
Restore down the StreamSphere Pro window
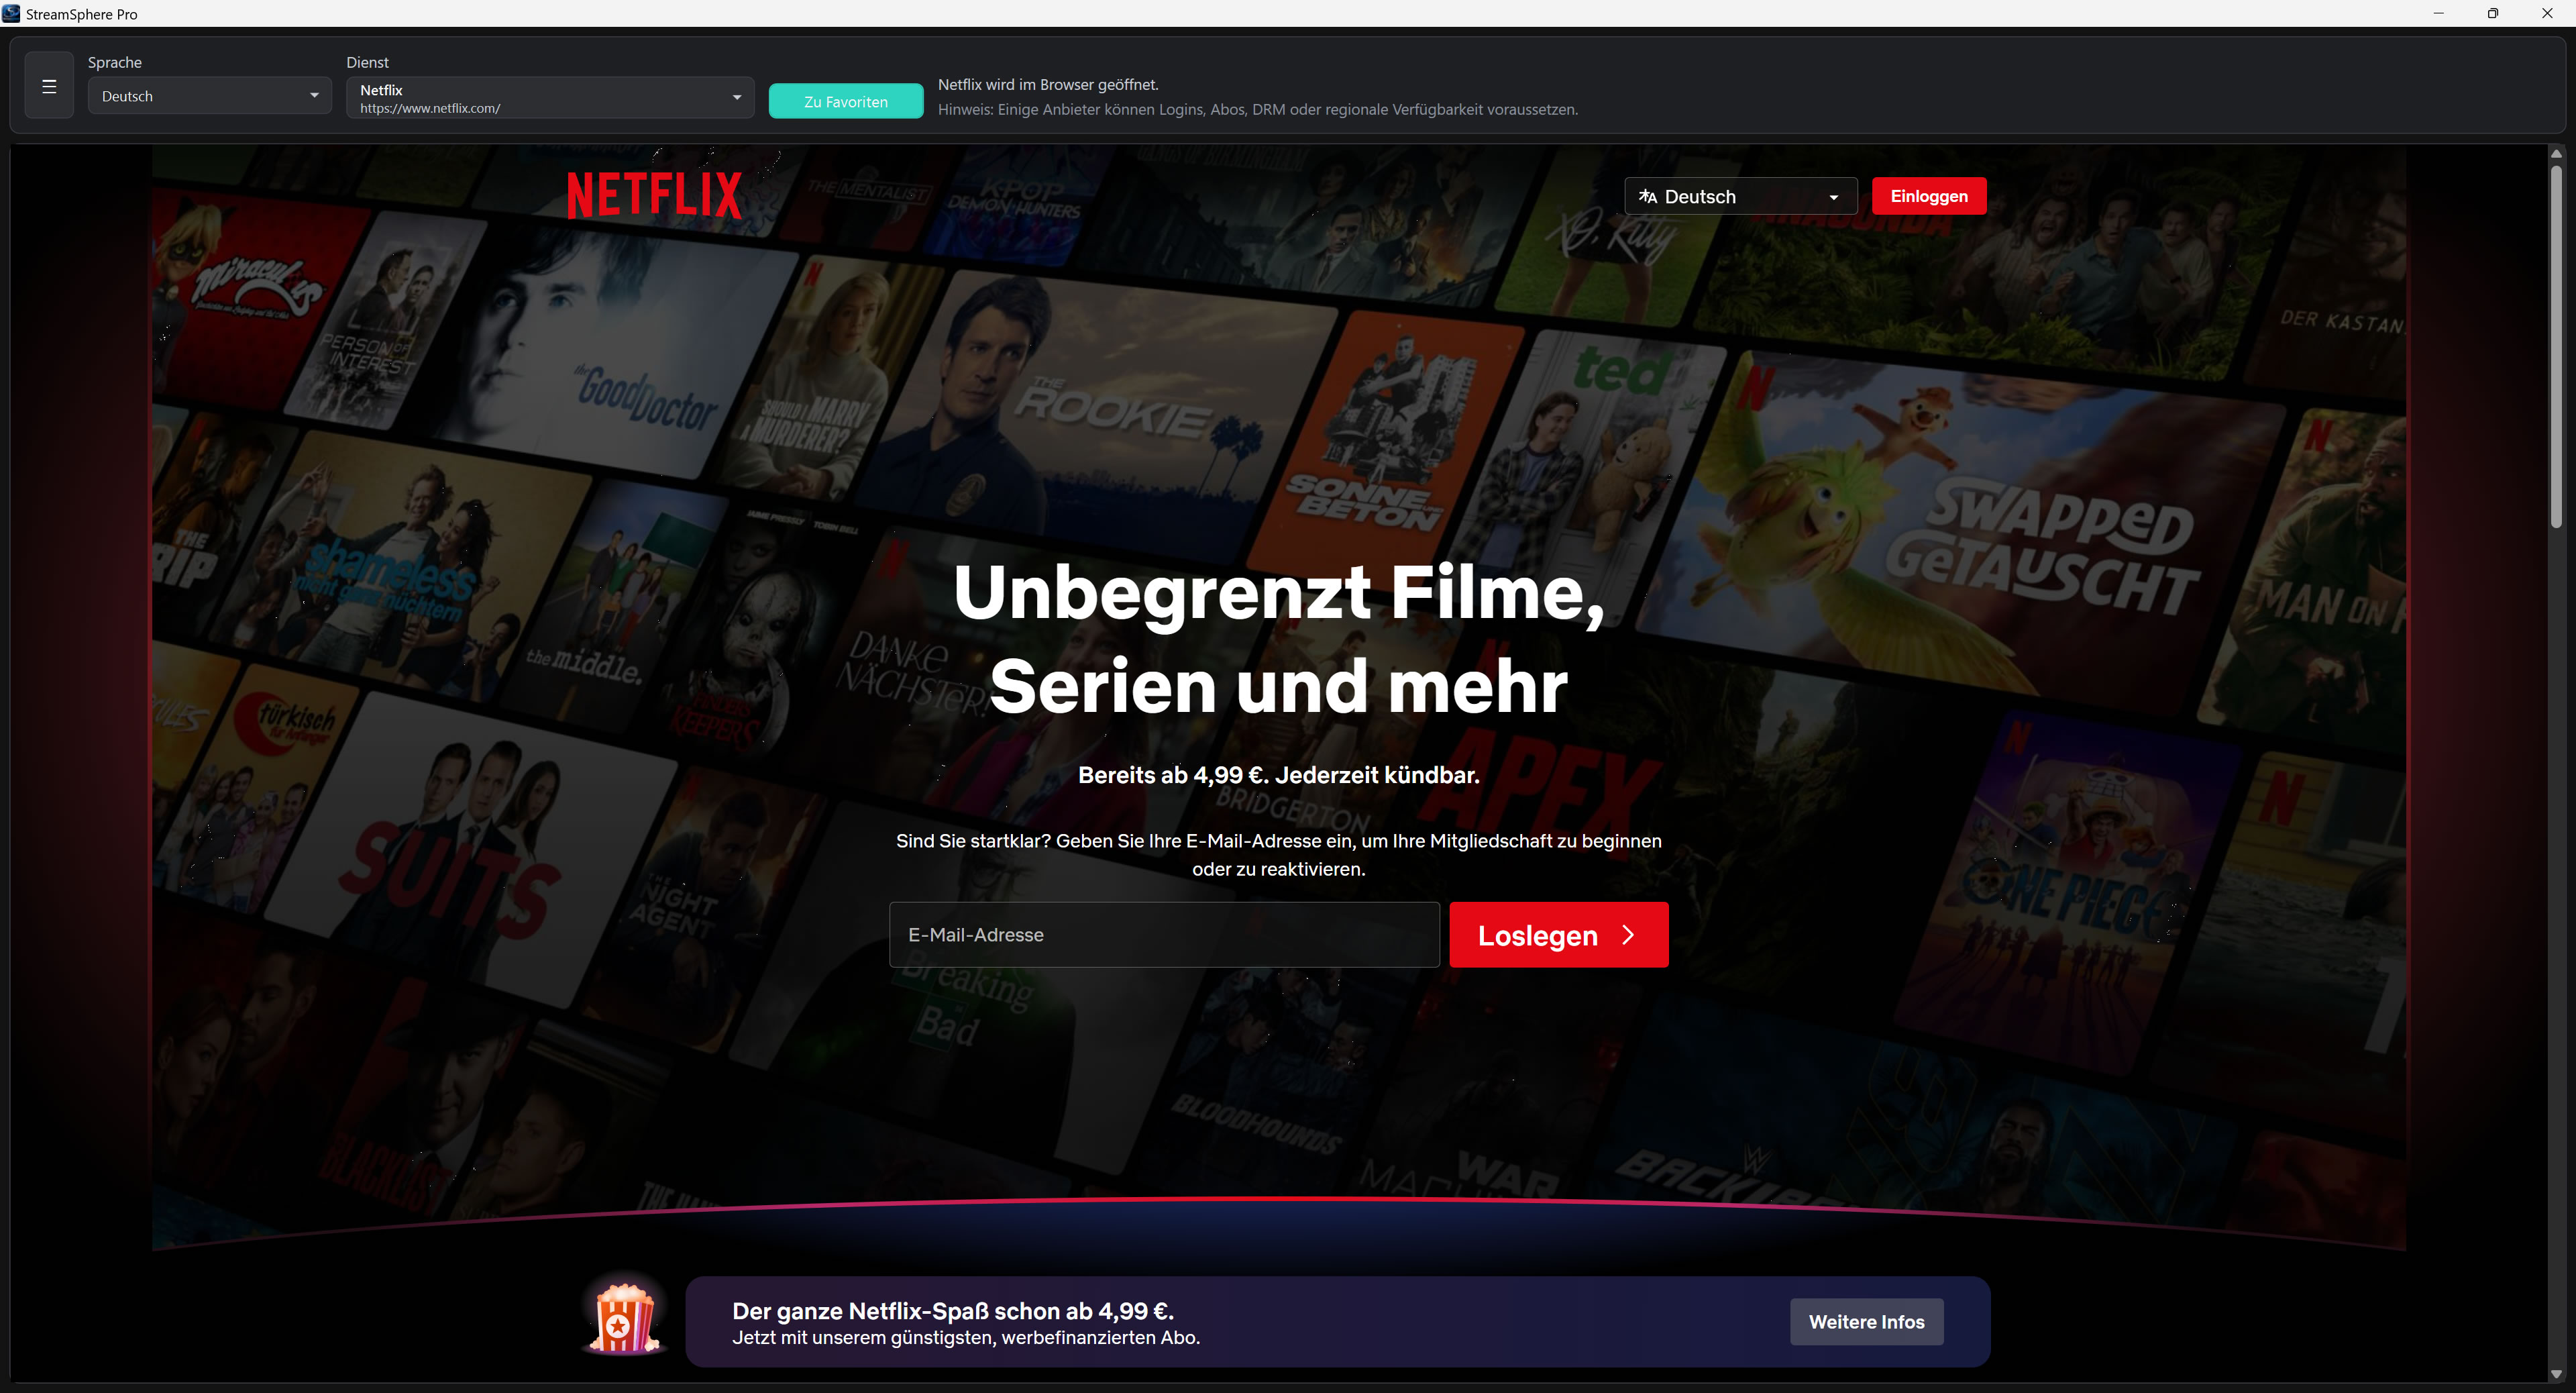(2492, 13)
